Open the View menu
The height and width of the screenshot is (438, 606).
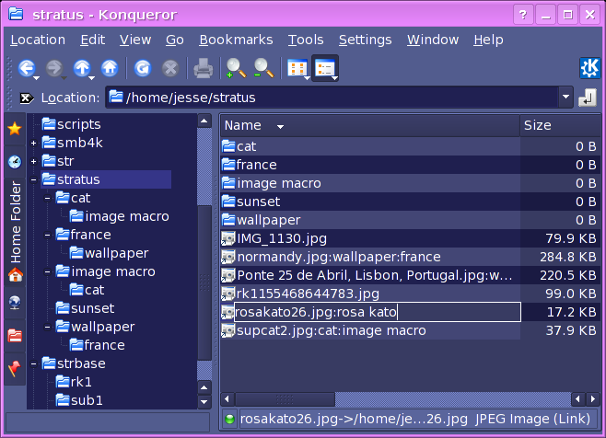tap(135, 40)
